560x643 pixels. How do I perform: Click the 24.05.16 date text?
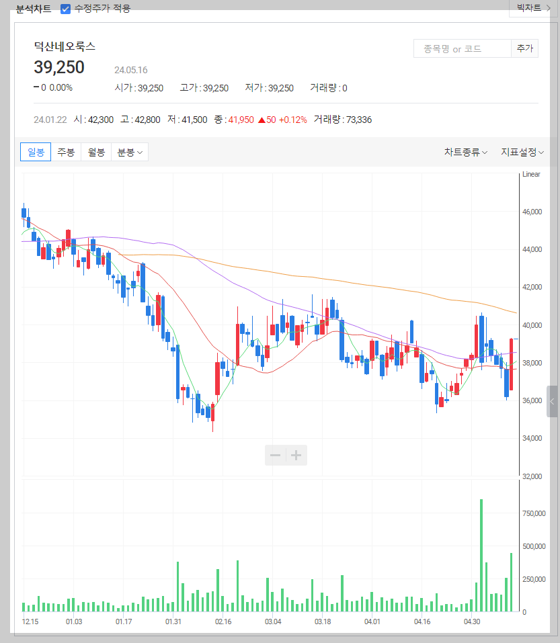click(131, 70)
